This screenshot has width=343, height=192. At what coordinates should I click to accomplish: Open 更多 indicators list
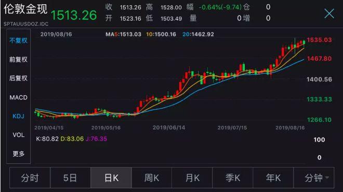tap(18, 153)
